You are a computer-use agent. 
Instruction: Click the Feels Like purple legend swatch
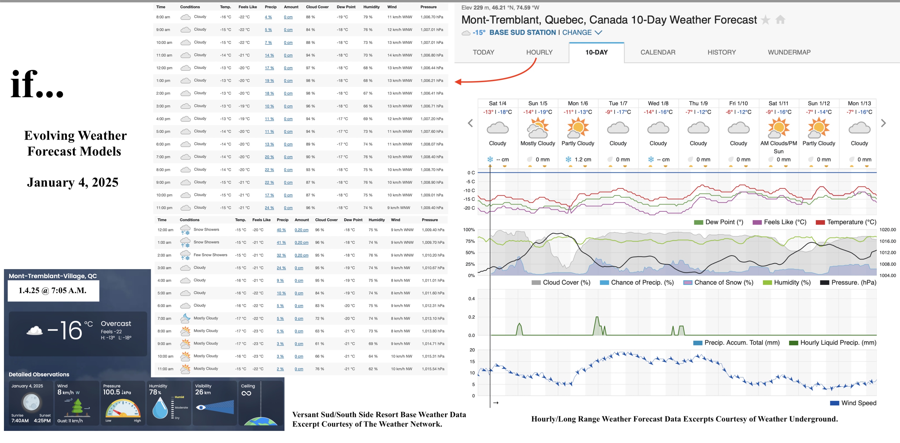(757, 222)
